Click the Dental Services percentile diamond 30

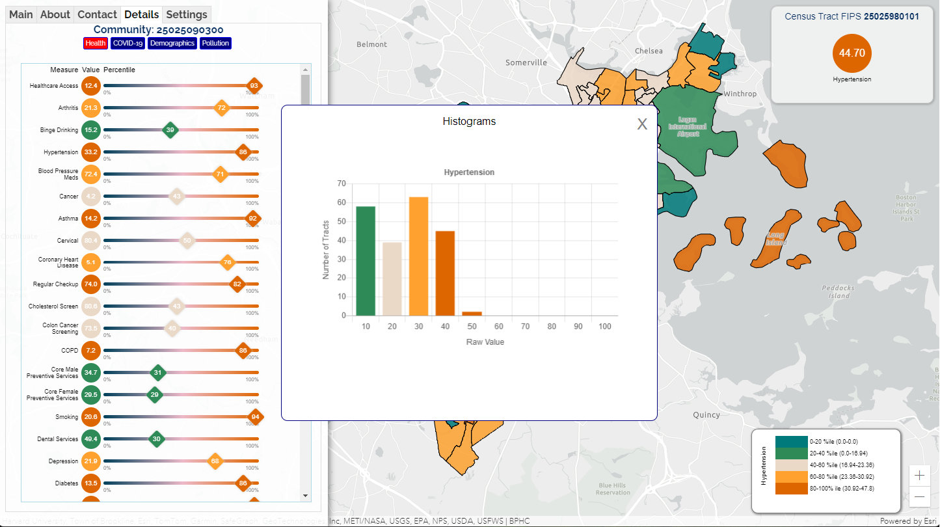[x=156, y=439]
